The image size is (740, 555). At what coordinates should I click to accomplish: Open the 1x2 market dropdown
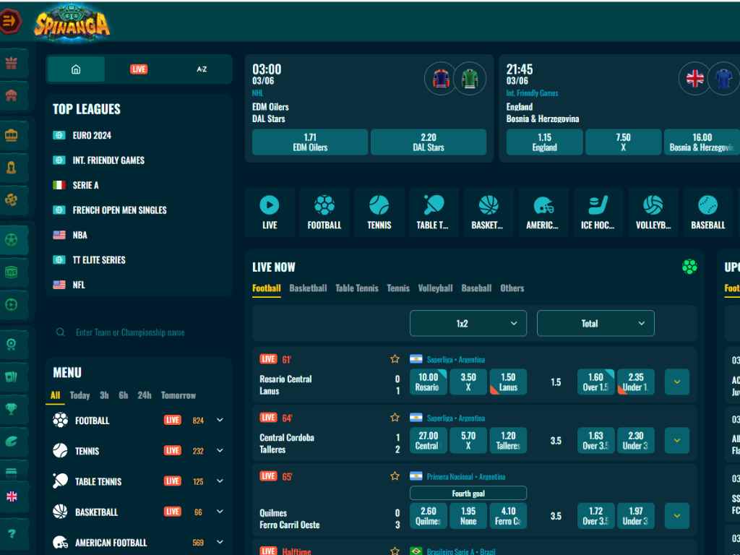pyautogui.click(x=468, y=323)
